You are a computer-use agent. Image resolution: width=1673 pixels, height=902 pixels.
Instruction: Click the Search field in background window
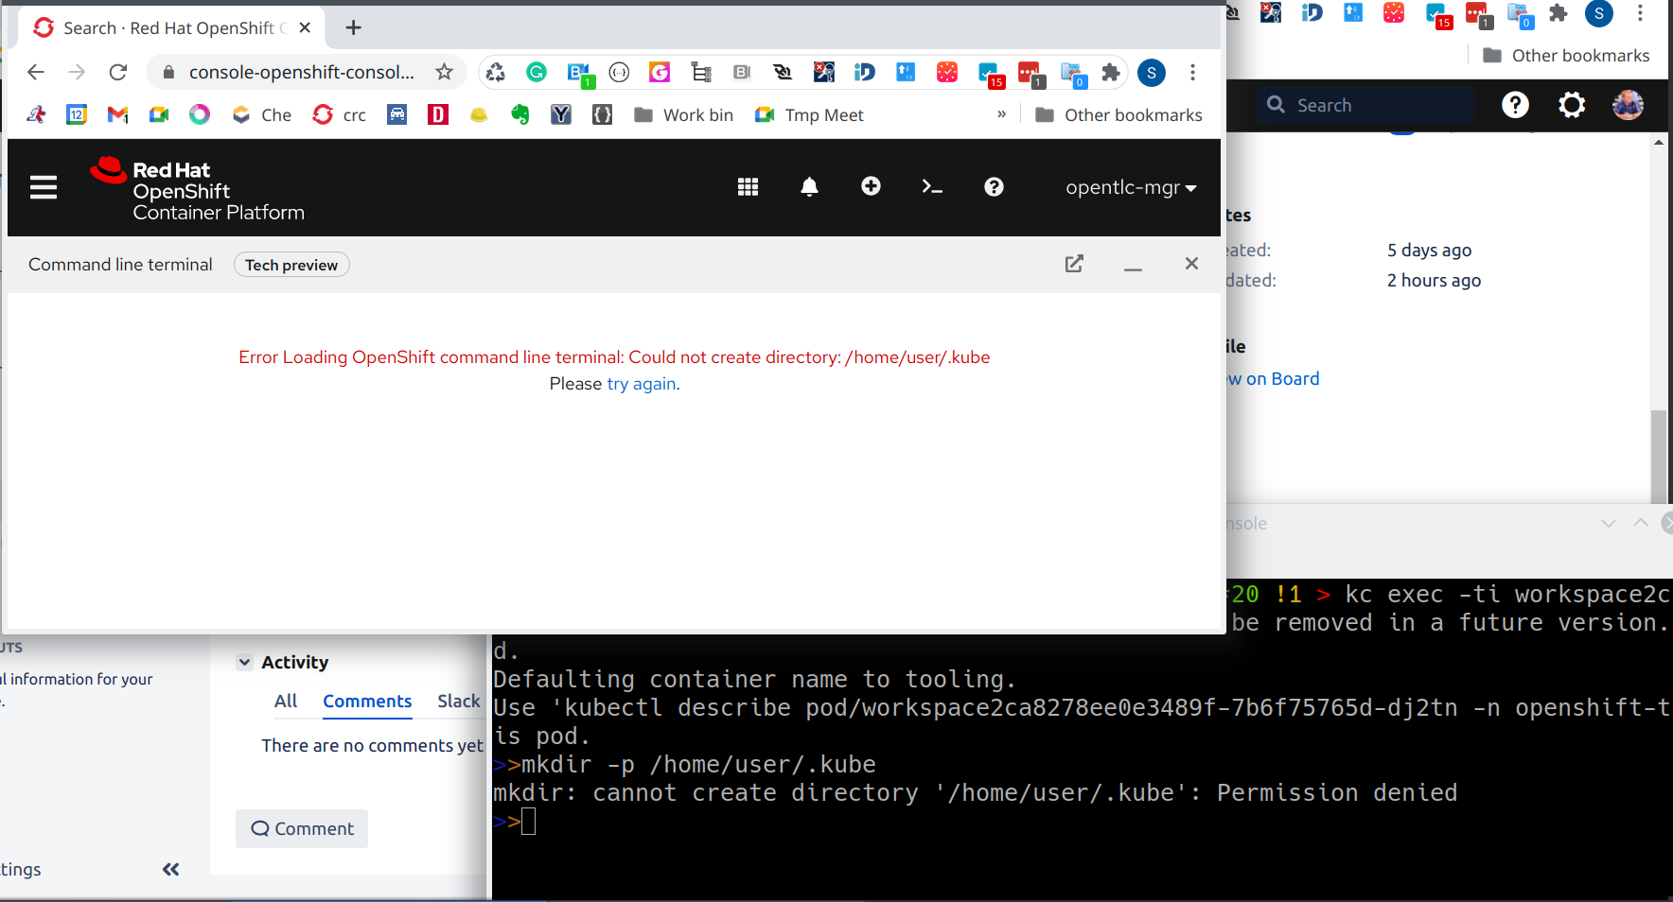tap(1366, 105)
